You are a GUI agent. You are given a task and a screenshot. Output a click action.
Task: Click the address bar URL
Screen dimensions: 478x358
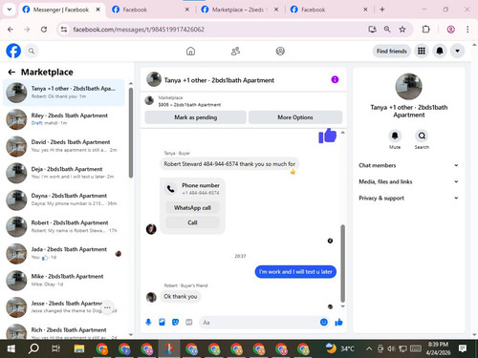tap(139, 30)
